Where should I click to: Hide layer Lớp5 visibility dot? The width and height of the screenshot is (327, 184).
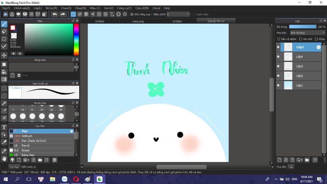(x=278, y=47)
